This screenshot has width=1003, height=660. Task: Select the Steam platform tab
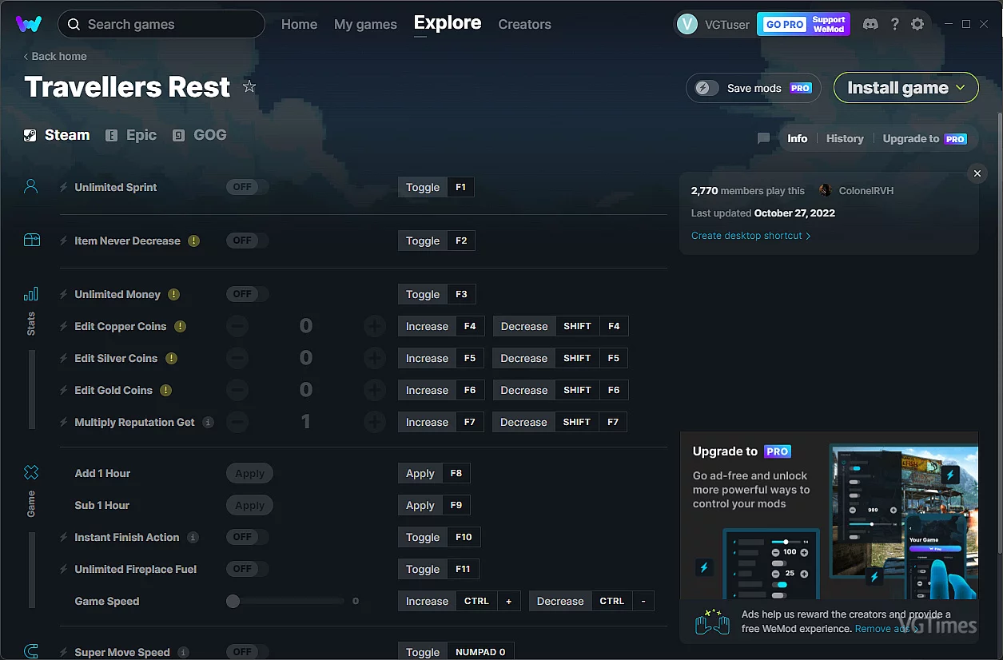point(57,135)
